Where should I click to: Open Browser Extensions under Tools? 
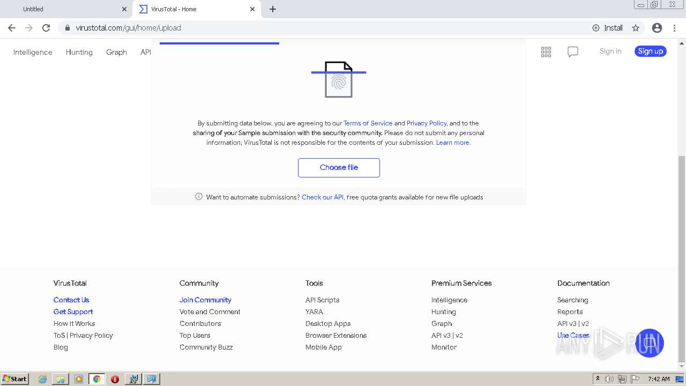point(336,336)
